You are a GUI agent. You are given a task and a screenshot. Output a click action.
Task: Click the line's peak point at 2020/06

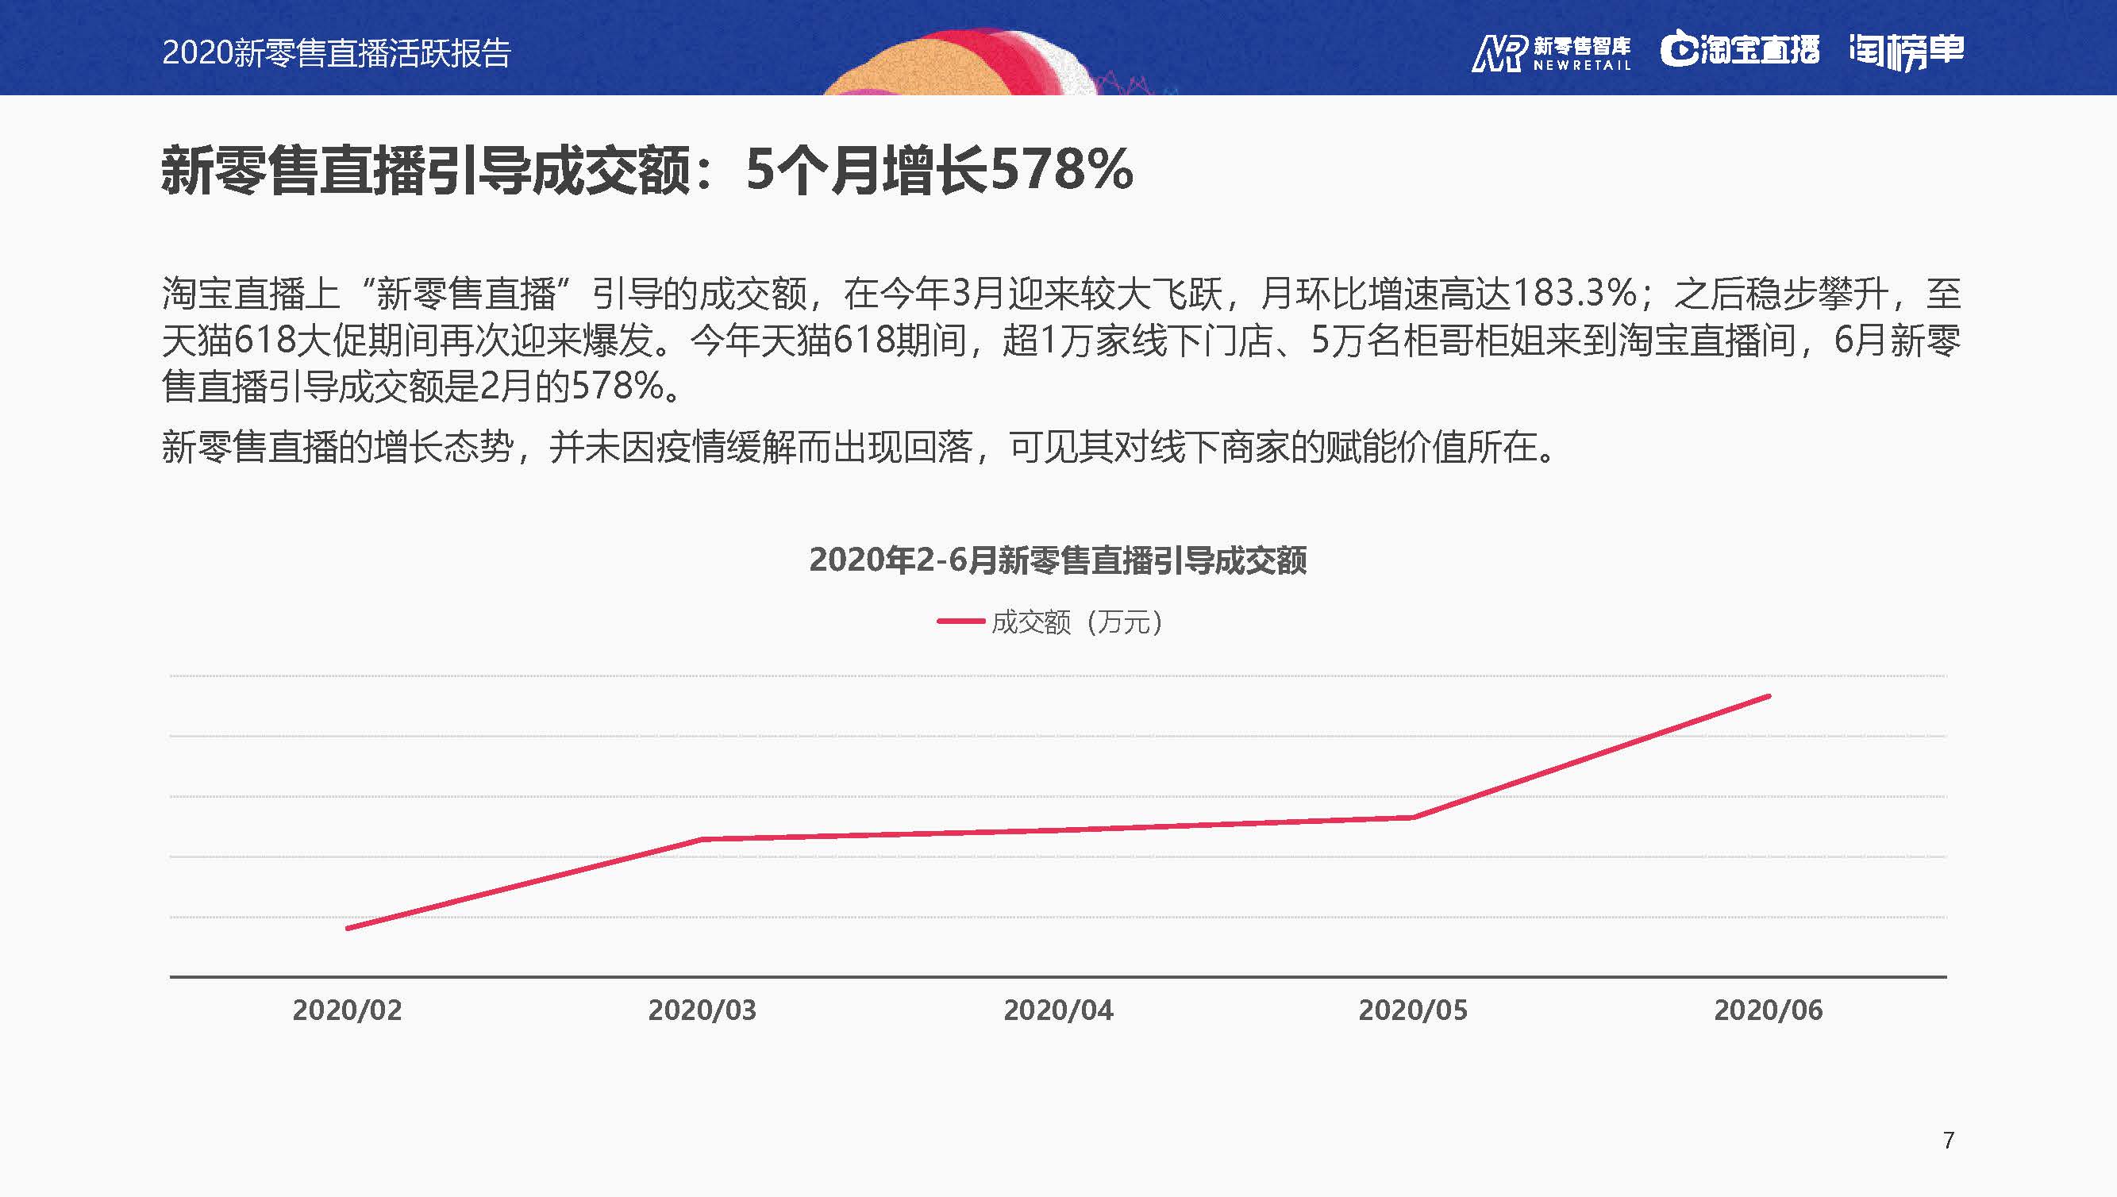tap(1769, 696)
